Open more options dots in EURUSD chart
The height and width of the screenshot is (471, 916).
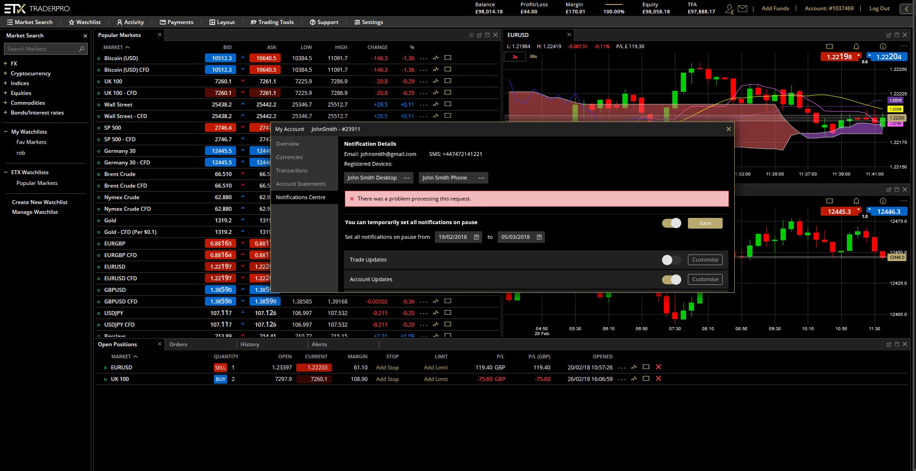904,46
